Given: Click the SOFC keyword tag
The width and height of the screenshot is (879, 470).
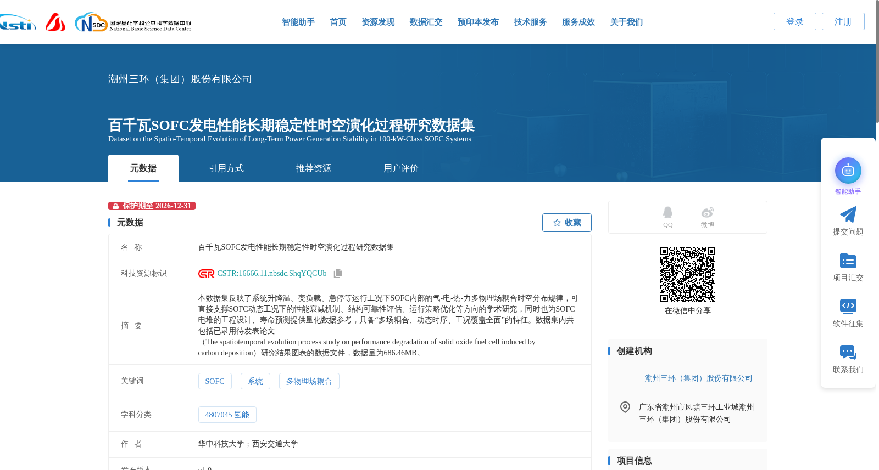Looking at the screenshot, I should coord(215,381).
